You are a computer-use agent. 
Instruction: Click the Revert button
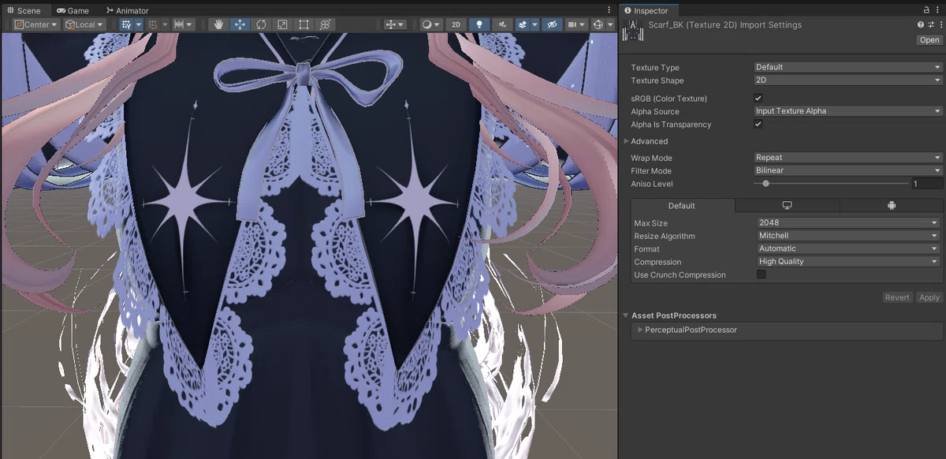(897, 297)
